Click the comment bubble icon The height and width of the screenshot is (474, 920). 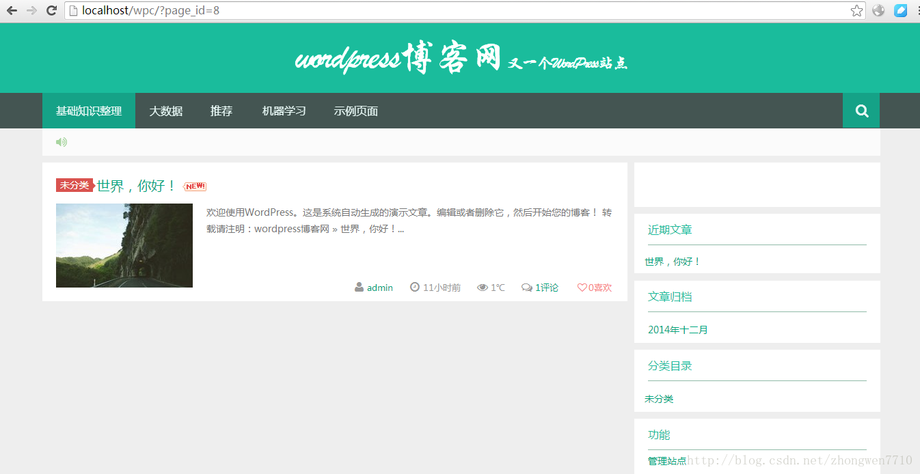pos(526,288)
